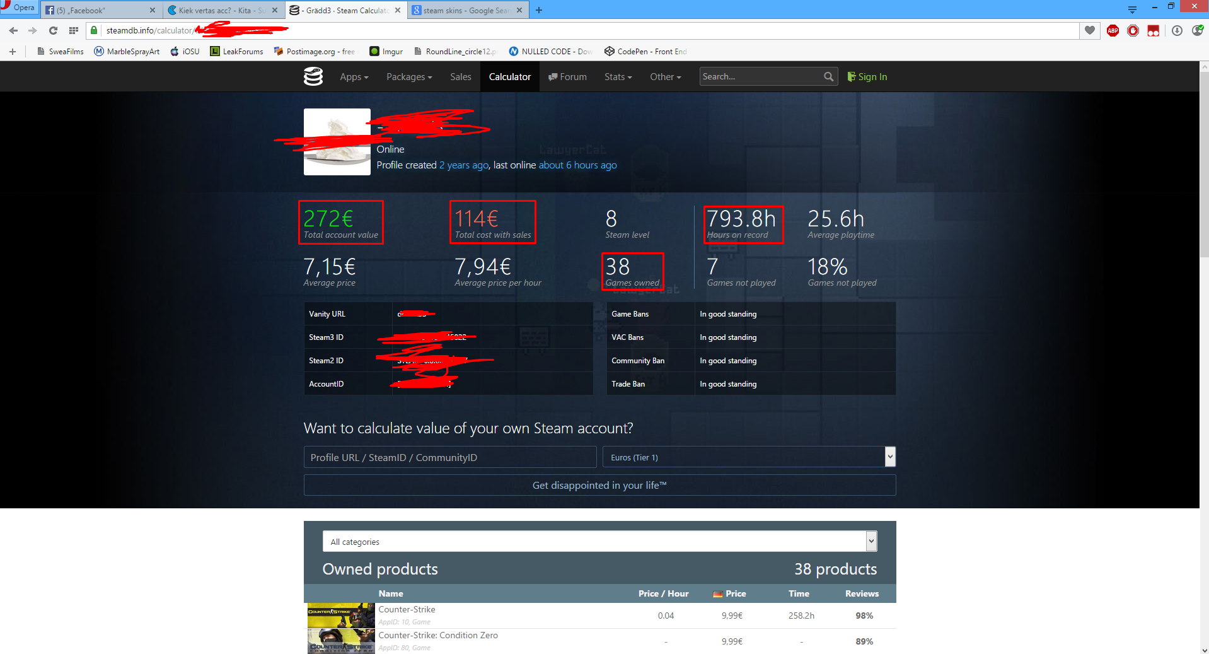1209x654 pixels.
Task: Sort by Price / Hour column
Action: pyautogui.click(x=663, y=593)
